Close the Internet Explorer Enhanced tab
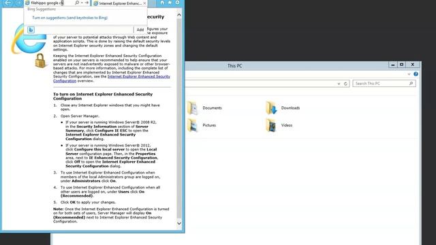The height and width of the screenshot is (245, 436). click(x=144, y=3)
